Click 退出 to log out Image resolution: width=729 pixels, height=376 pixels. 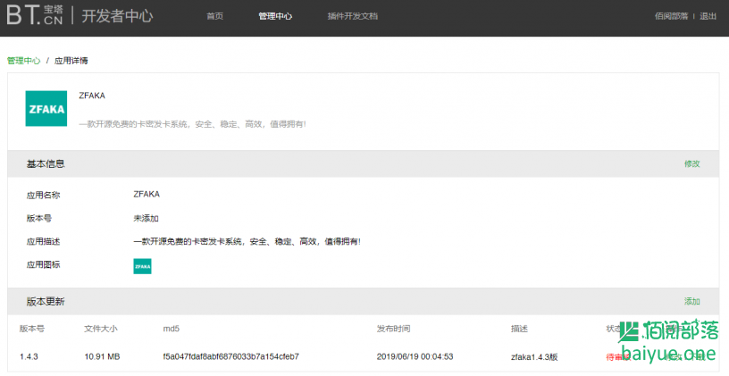(708, 16)
